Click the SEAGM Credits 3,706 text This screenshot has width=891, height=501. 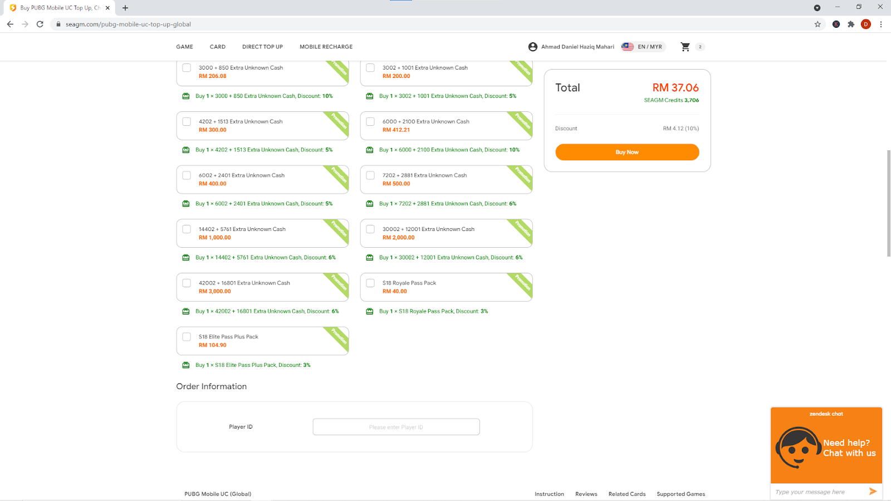coord(671,100)
